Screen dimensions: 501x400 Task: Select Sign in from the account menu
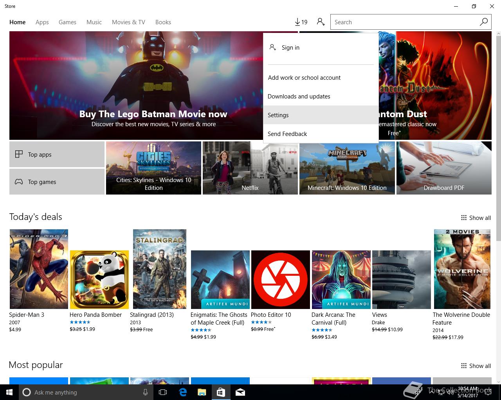pos(321,48)
